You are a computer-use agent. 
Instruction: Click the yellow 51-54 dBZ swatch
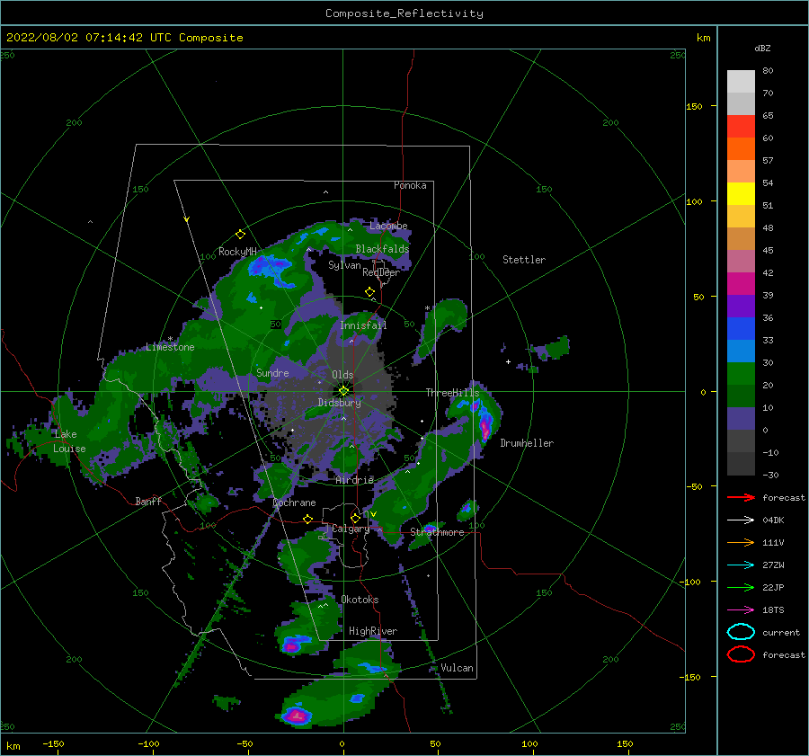click(x=741, y=193)
